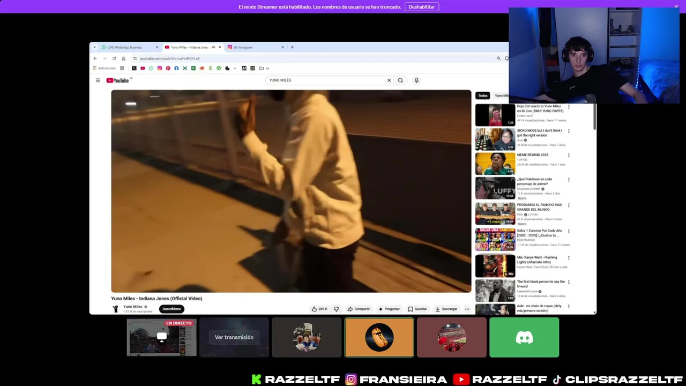The width and height of the screenshot is (686, 386).
Task: Open the EN DIRECTO stream tile
Action: 161,337
